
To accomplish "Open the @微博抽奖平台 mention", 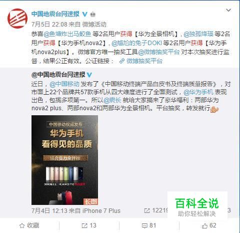I will 158,52.
